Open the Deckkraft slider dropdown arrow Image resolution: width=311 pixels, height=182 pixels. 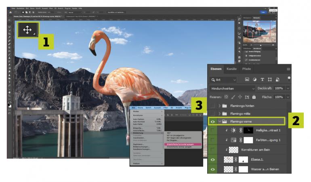pos(288,88)
